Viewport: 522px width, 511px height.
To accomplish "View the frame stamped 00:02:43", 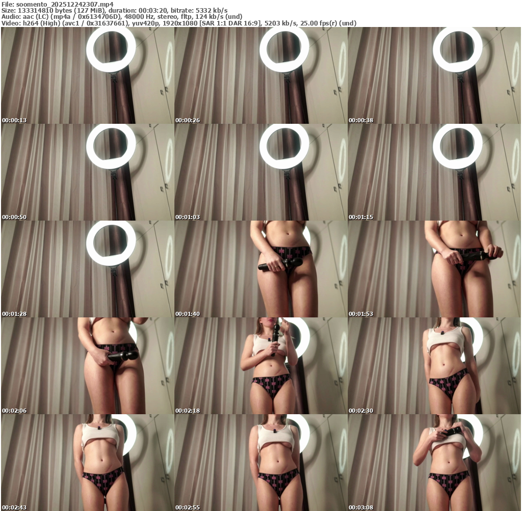I will 88,463.
